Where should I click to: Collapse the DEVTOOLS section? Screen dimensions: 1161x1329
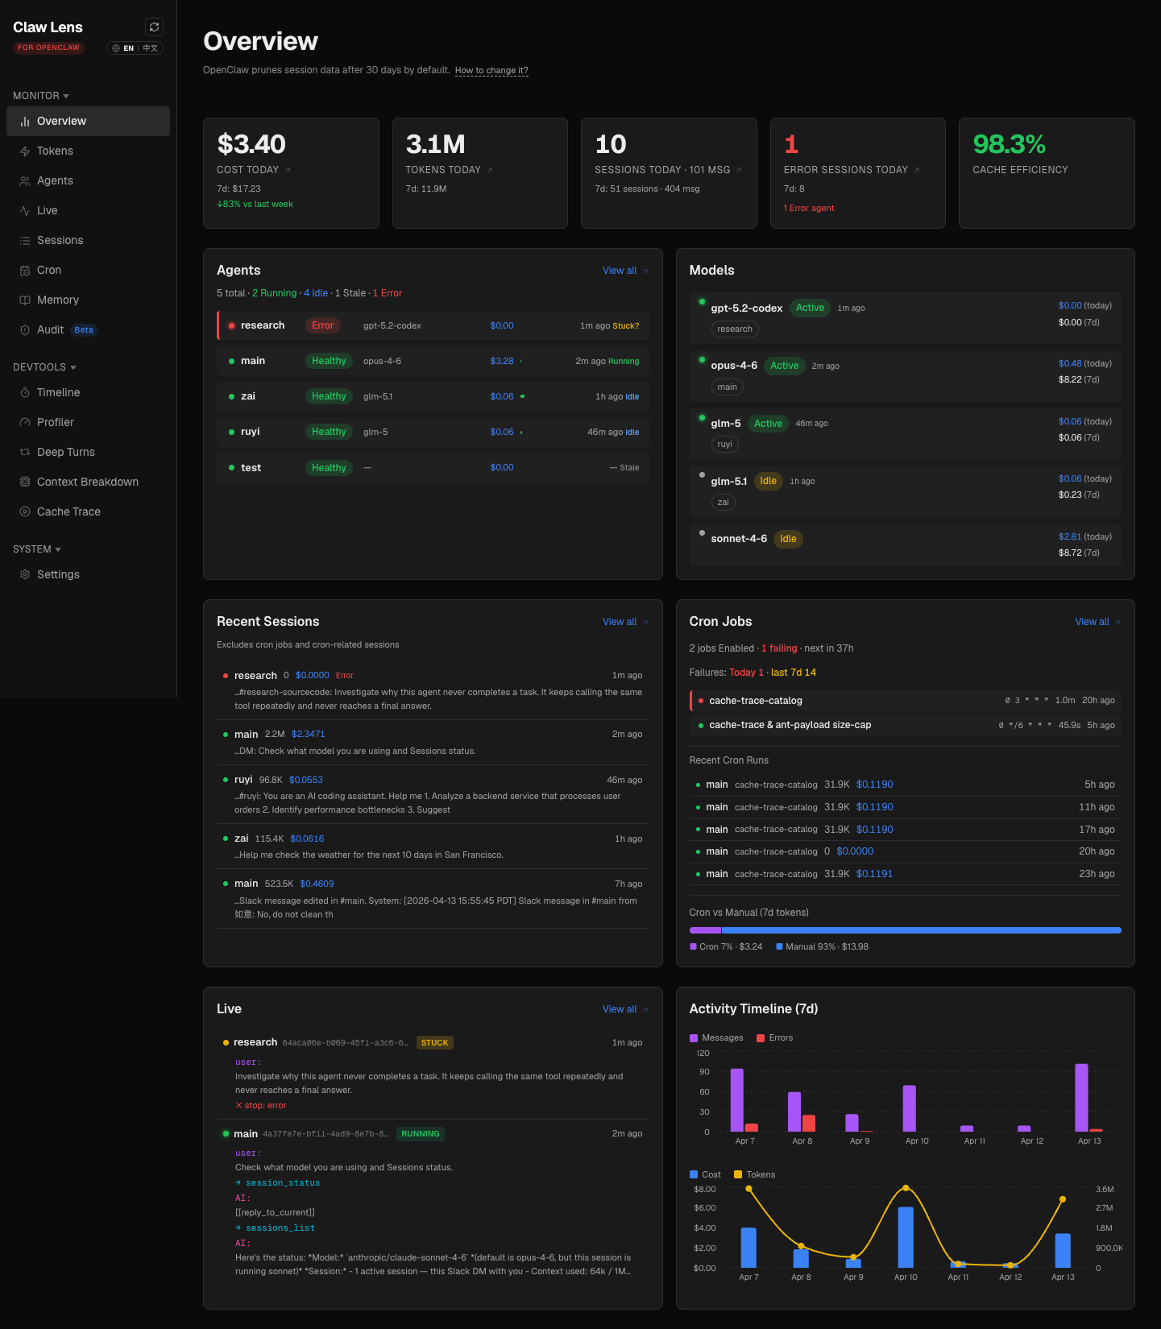[x=45, y=367]
